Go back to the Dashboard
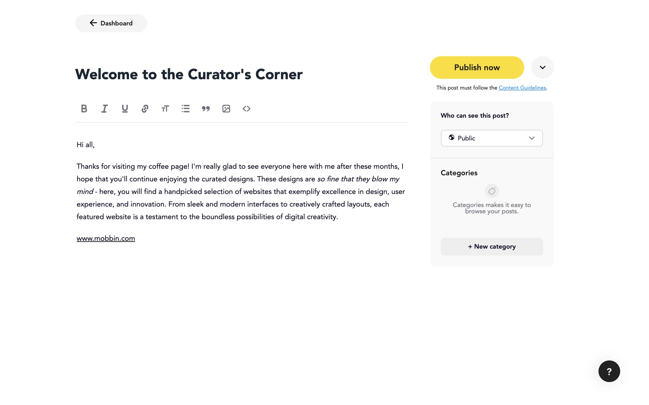Viewport: 649px width, 405px height. pyautogui.click(x=111, y=23)
